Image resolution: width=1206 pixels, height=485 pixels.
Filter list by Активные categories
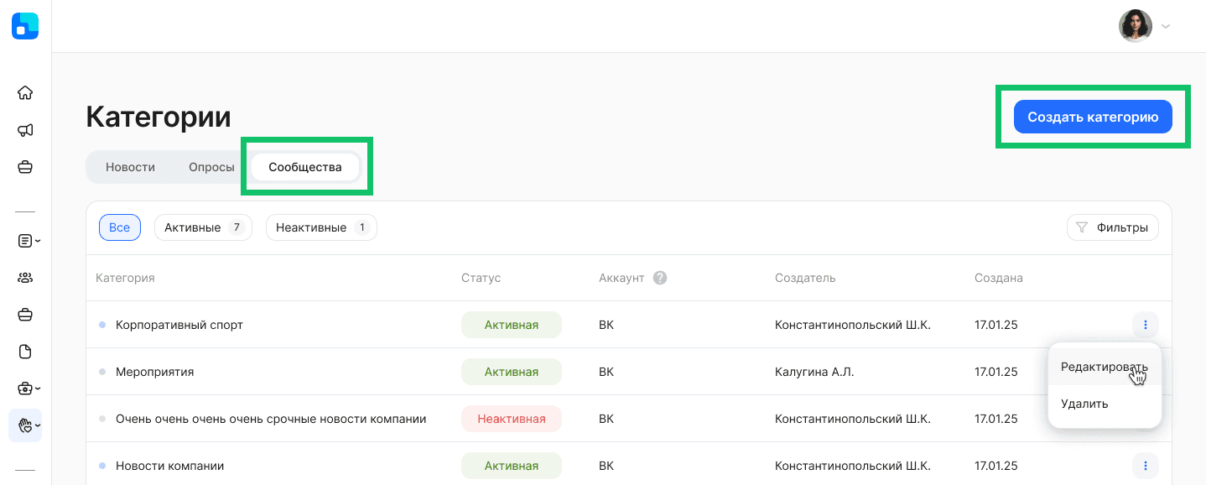point(202,227)
